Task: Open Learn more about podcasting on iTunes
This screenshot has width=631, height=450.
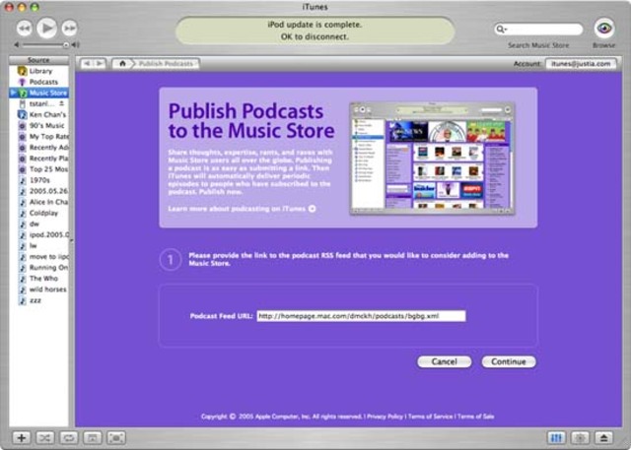Action: 242,209
